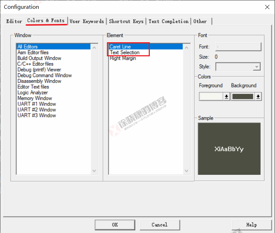Switch to the Editor tab
This screenshot has width=275, height=233.
tap(14, 21)
